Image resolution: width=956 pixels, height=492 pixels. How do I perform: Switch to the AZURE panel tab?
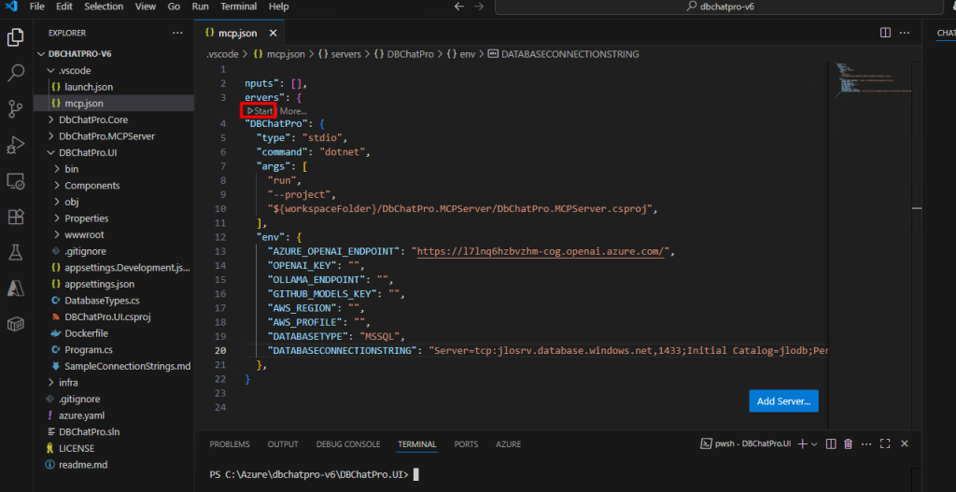tap(509, 443)
